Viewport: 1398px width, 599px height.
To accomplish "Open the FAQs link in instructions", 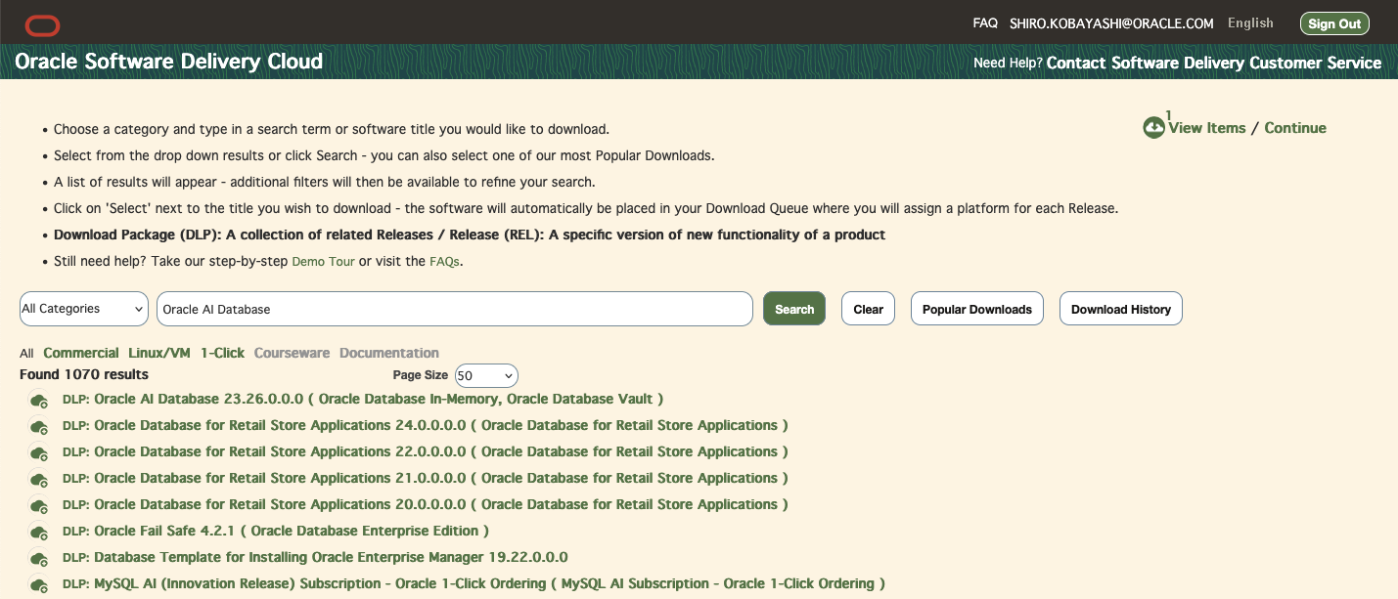I will pyautogui.click(x=444, y=262).
